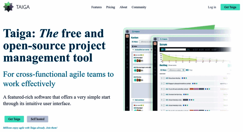Viewport: 243px width, 132px height.
Task: Click Get Taiga button below the description
Action: pyautogui.click(x=14, y=119)
